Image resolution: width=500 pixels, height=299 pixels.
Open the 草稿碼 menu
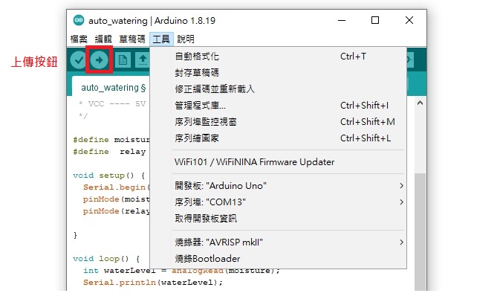(132, 39)
